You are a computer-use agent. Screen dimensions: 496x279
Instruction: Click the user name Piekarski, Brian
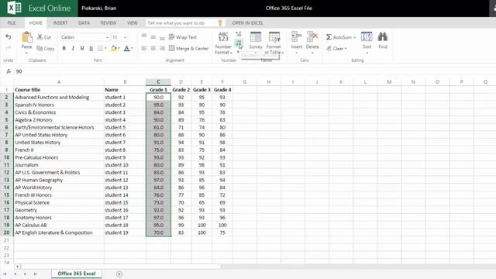click(98, 9)
